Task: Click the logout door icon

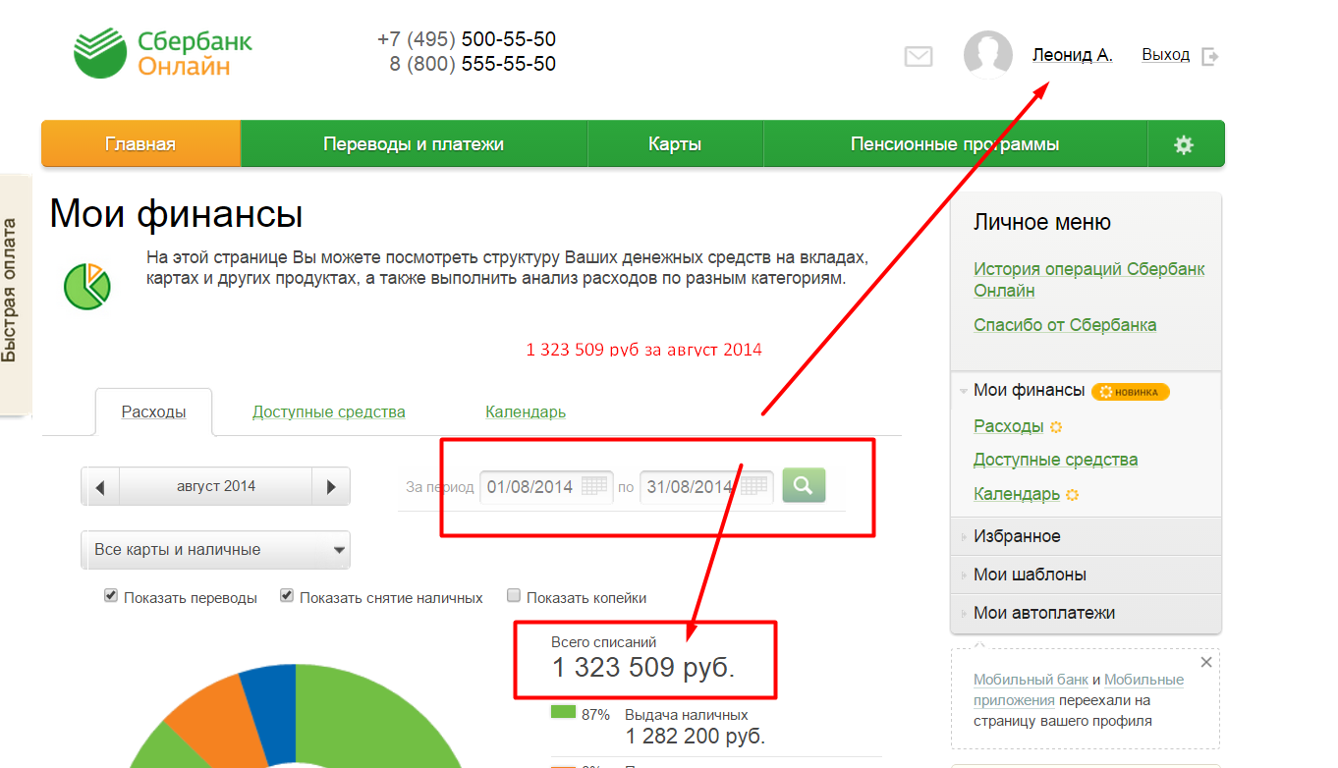Action: (x=1210, y=56)
